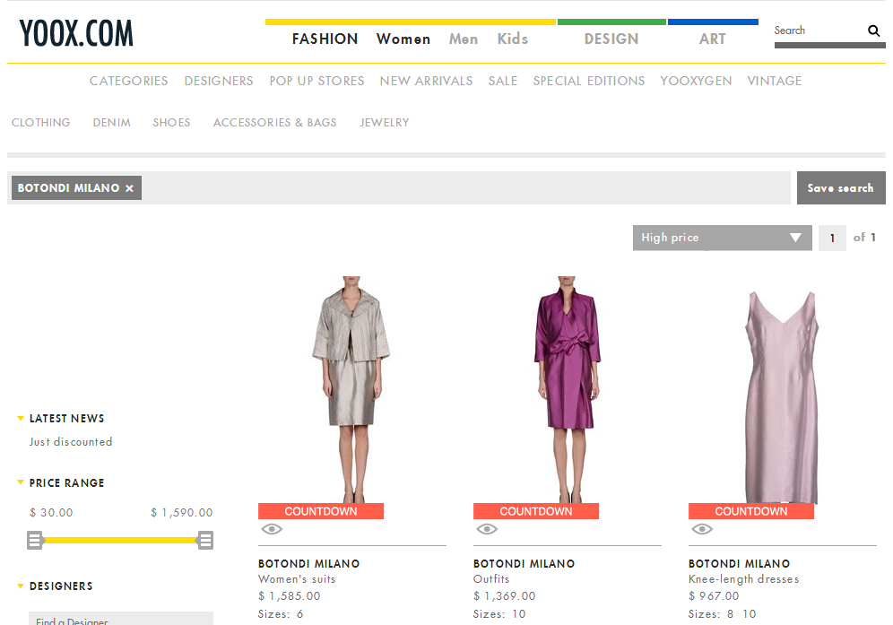
Task: Click the Countdown badge on Women's suits
Action: click(321, 511)
